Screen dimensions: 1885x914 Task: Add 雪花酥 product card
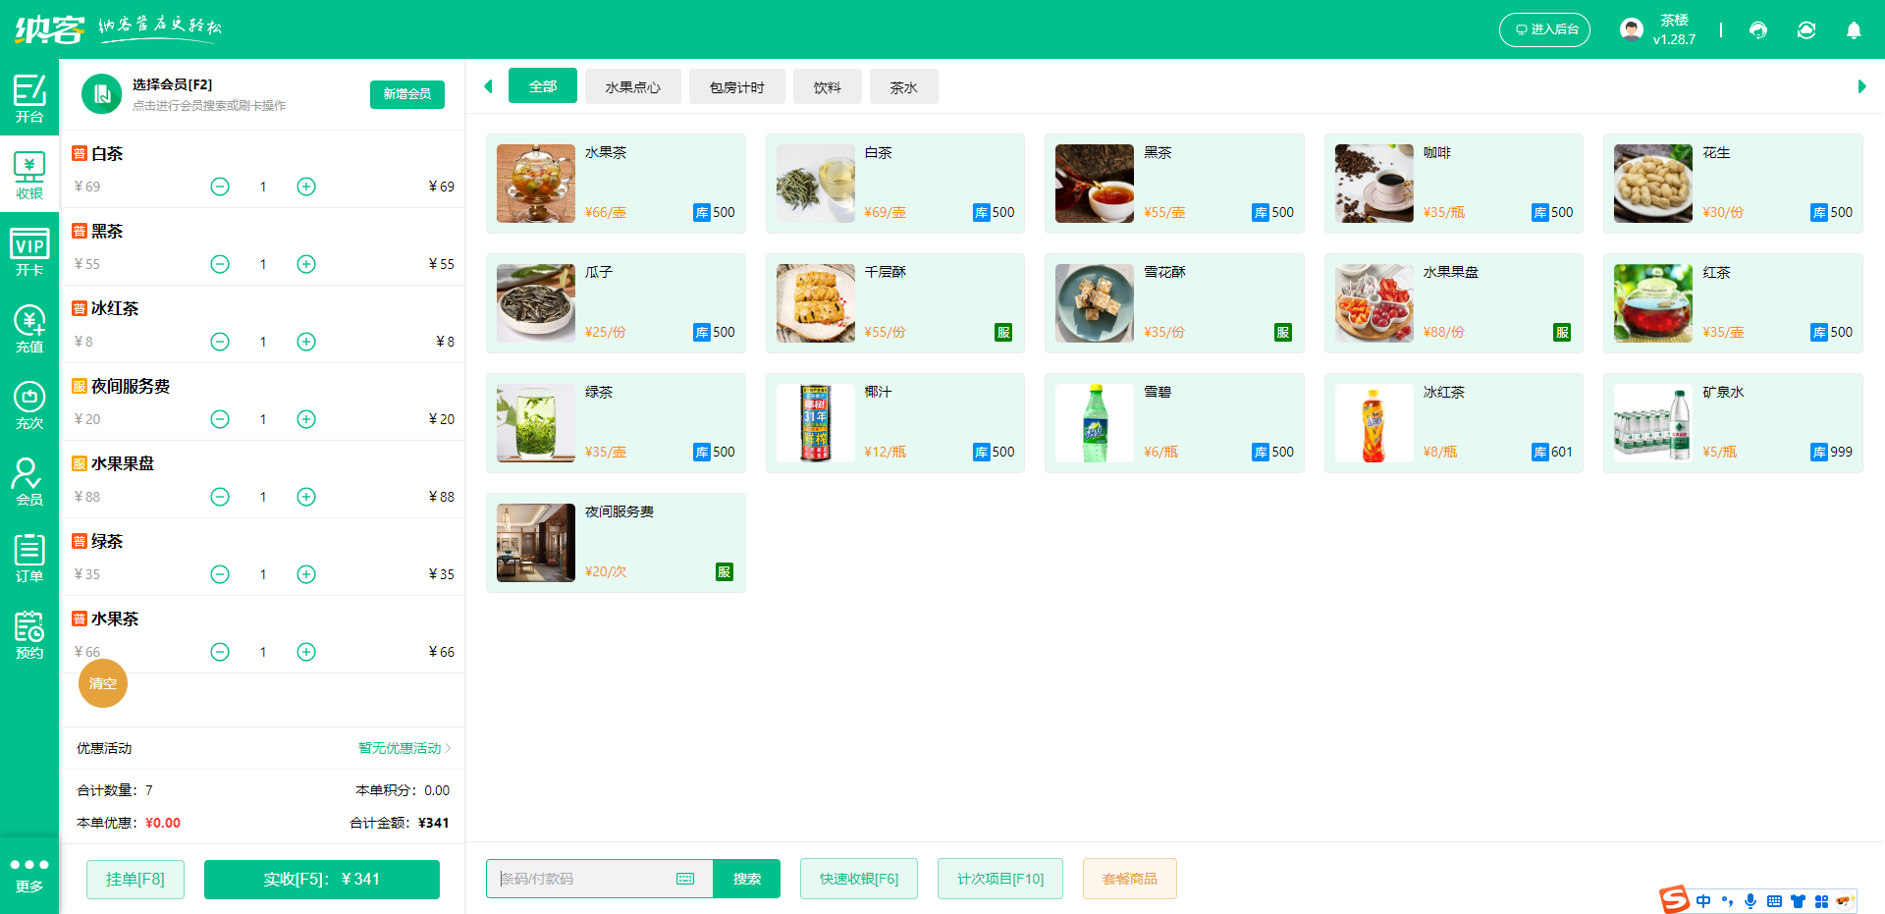[1174, 303]
